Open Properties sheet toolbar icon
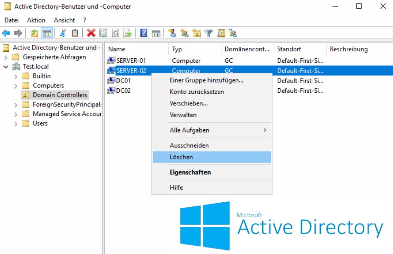The image size is (393, 254). pos(103,33)
